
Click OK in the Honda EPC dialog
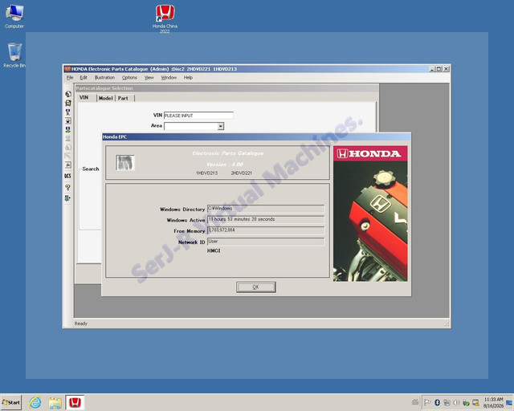coord(255,287)
